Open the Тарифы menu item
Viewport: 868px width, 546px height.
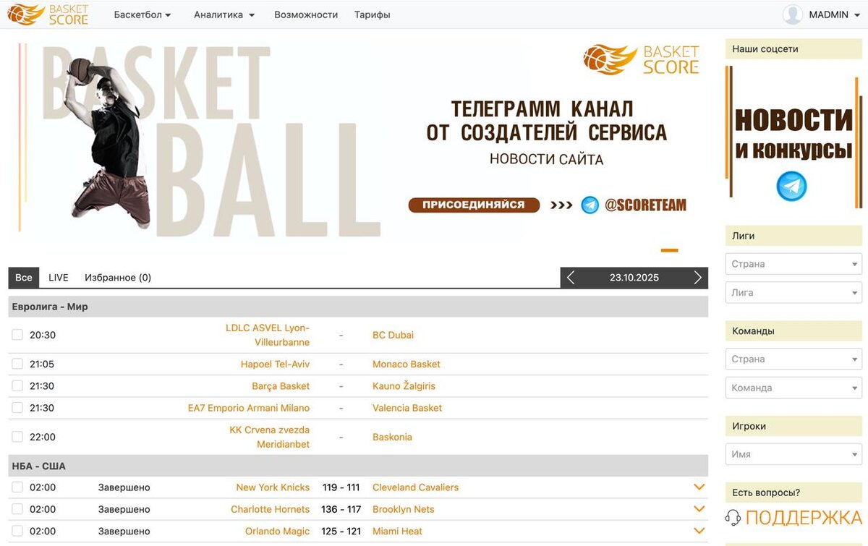[373, 14]
